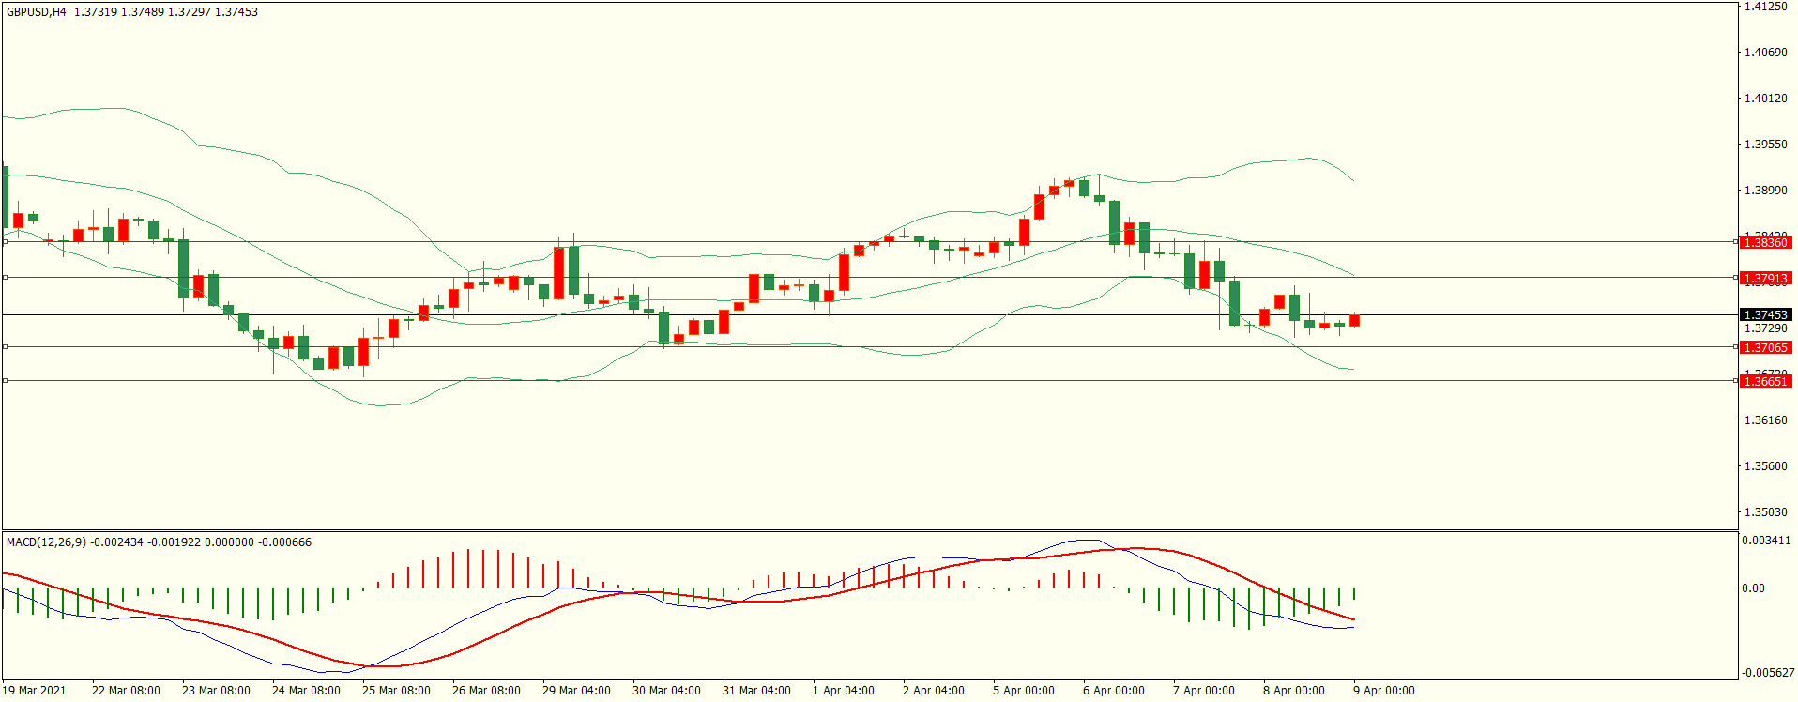Click the 1.41250 price on the scale
This screenshot has height=702, width=1798.
[1765, 7]
